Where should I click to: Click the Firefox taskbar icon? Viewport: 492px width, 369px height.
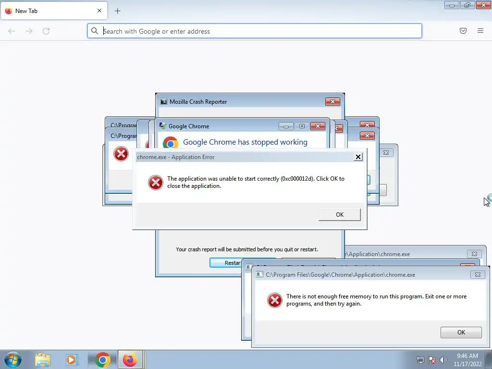(x=130, y=360)
